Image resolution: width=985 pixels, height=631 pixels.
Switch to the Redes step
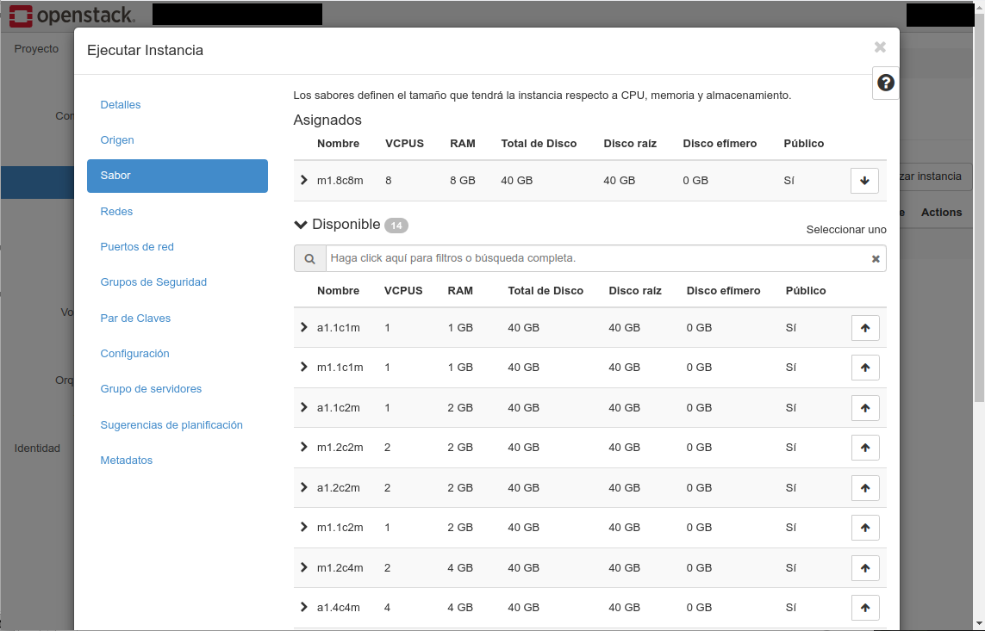coord(116,211)
